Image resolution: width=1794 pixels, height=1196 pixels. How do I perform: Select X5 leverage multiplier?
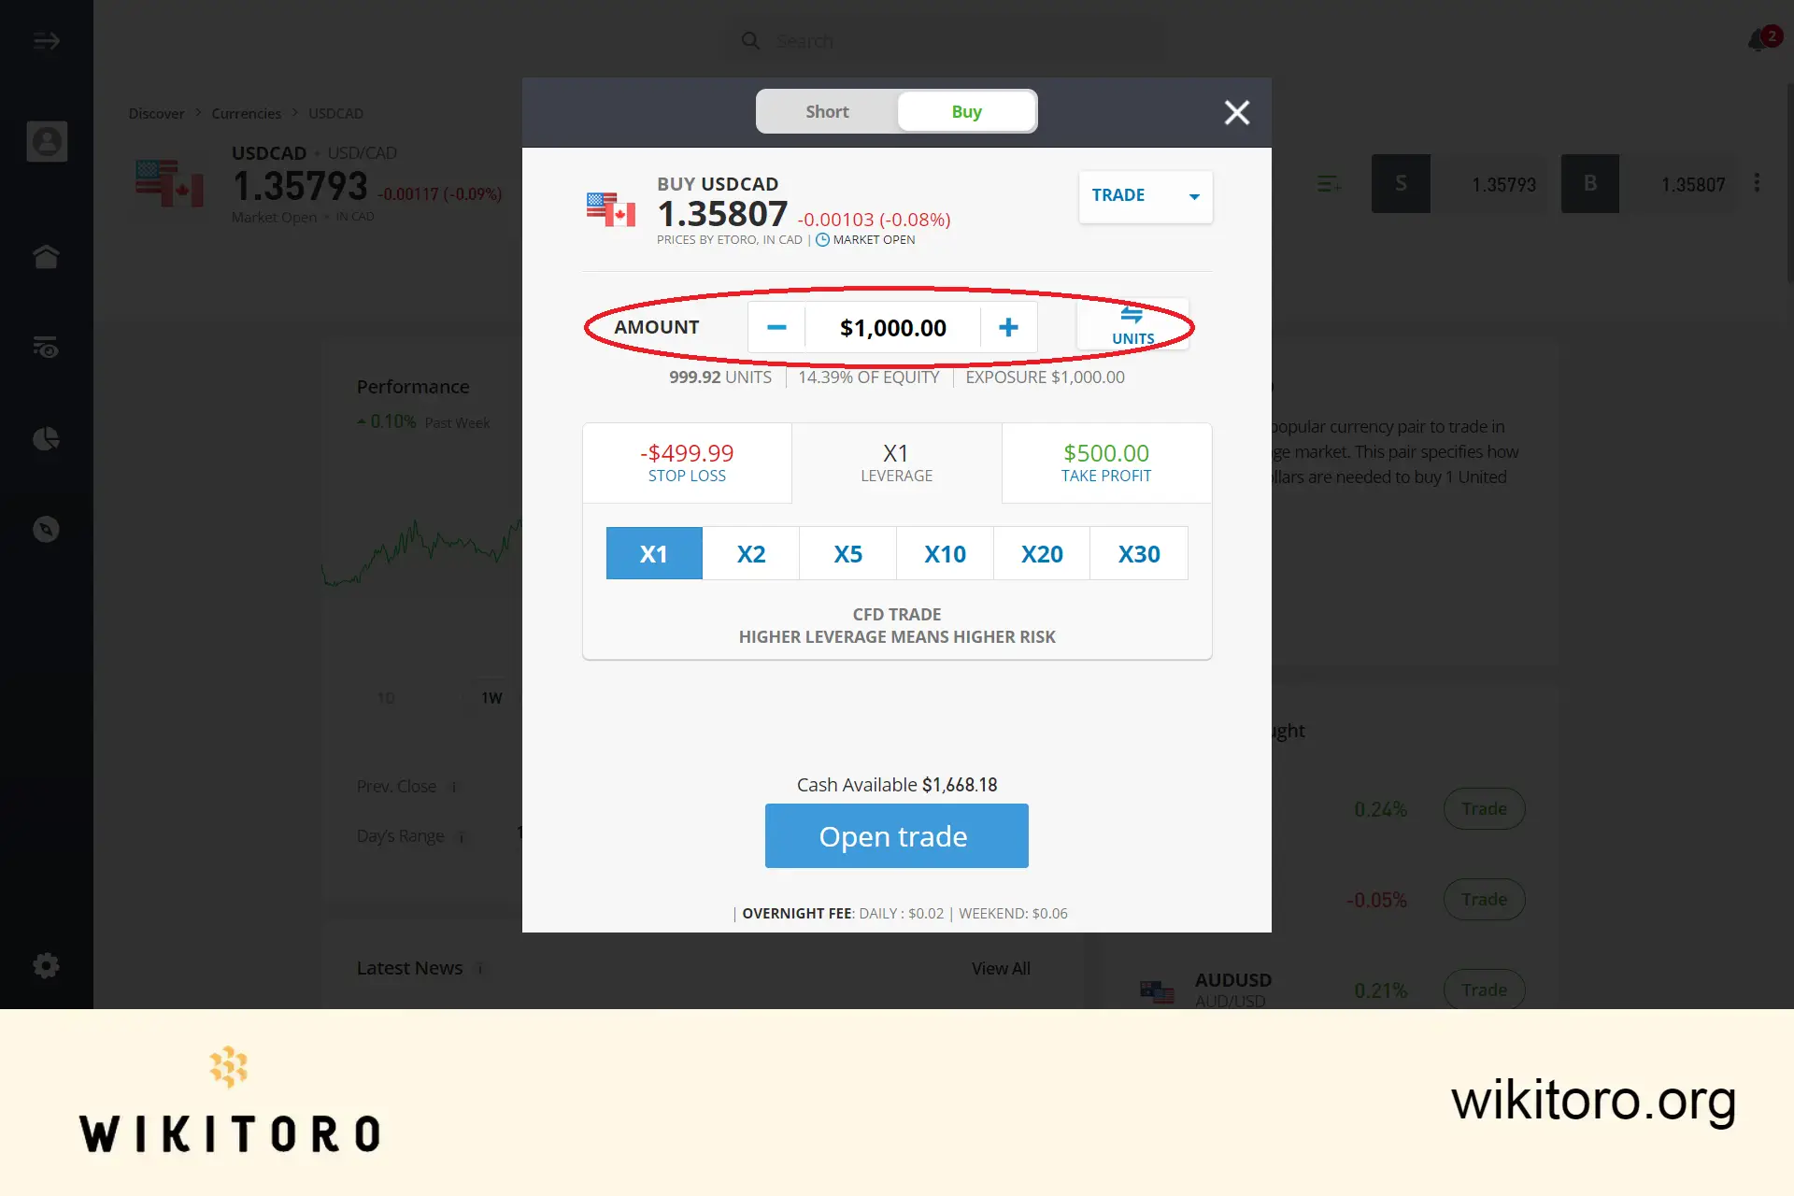pos(847,552)
